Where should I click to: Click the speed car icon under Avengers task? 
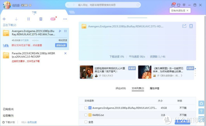click(x=6, y=46)
